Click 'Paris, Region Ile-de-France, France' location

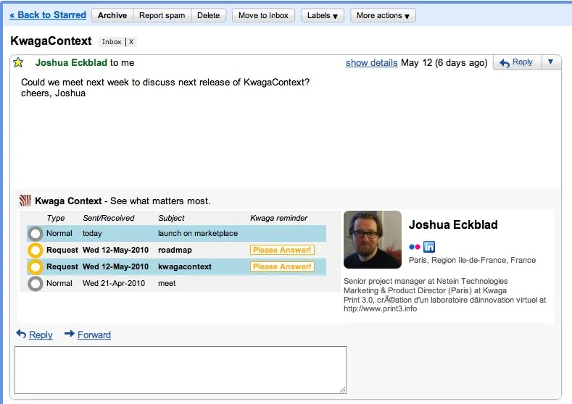[x=472, y=260]
